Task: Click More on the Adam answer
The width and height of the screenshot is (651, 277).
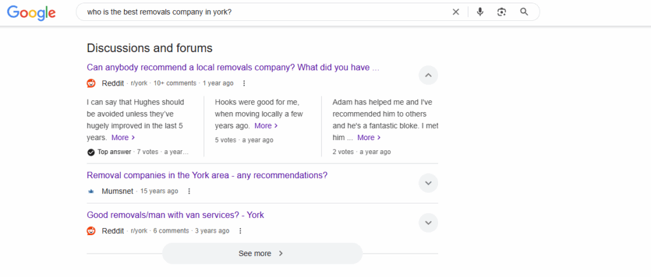Action: coord(369,137)
